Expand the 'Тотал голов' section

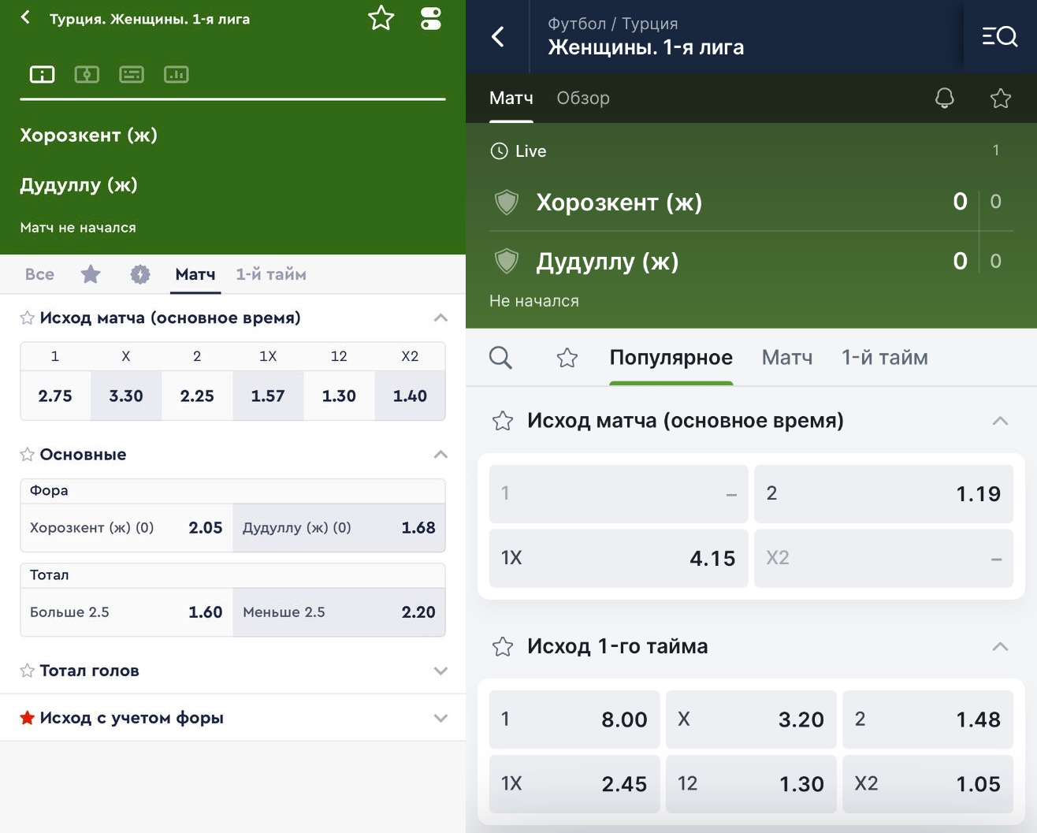tap(440, 671)
